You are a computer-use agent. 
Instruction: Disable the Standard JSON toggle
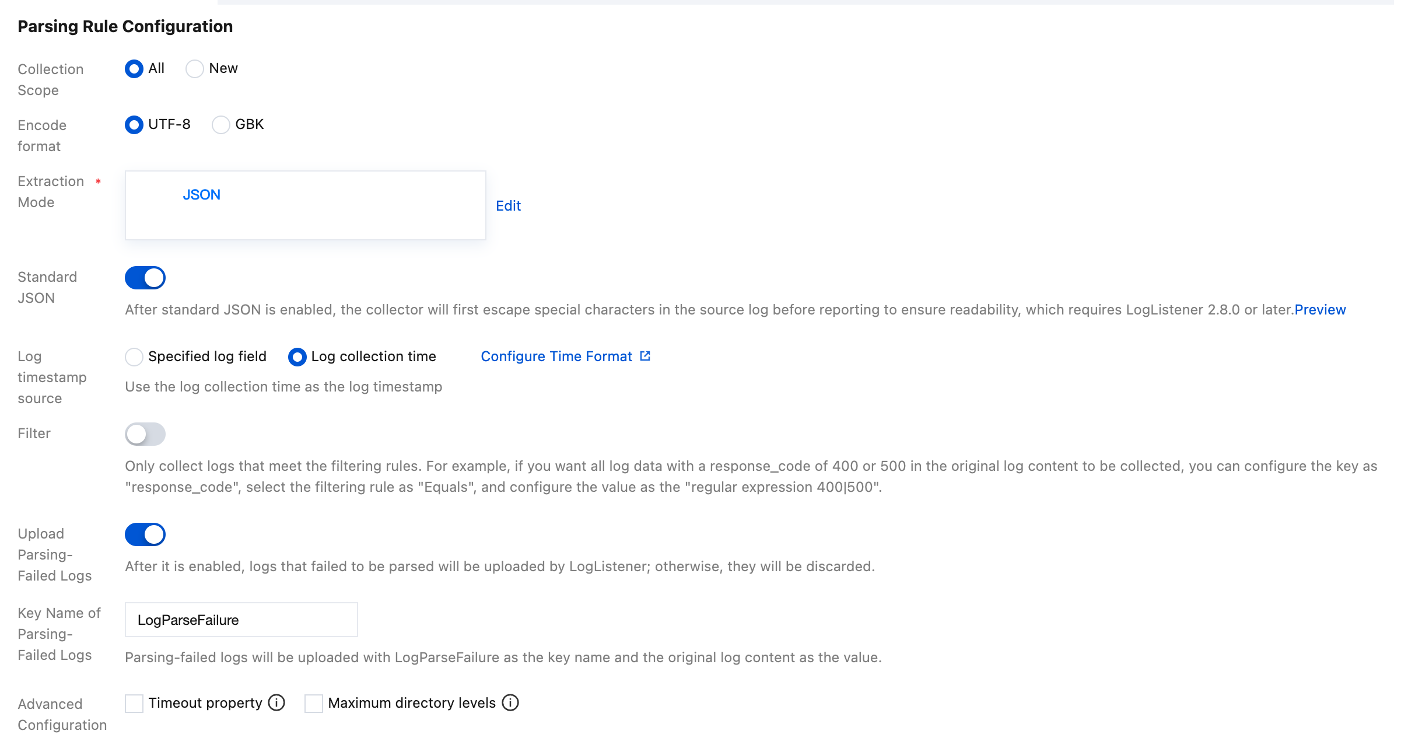click(x=145, y=278)
